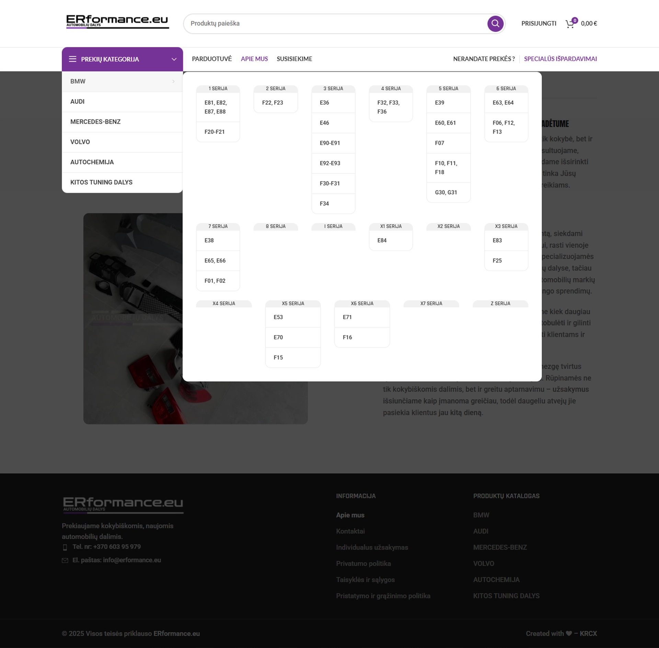Open the I SERIJA heading

(333, 226)
